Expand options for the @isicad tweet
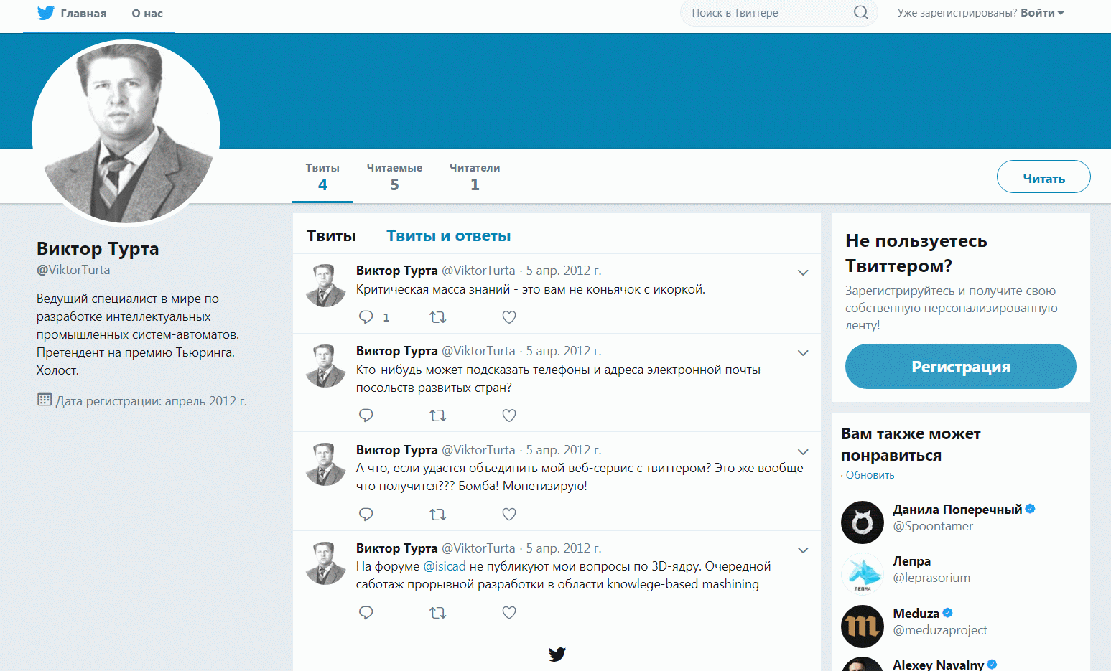The height and width of the screenshot is (671, 1111). pyautogui.click(x=803, y=550)
